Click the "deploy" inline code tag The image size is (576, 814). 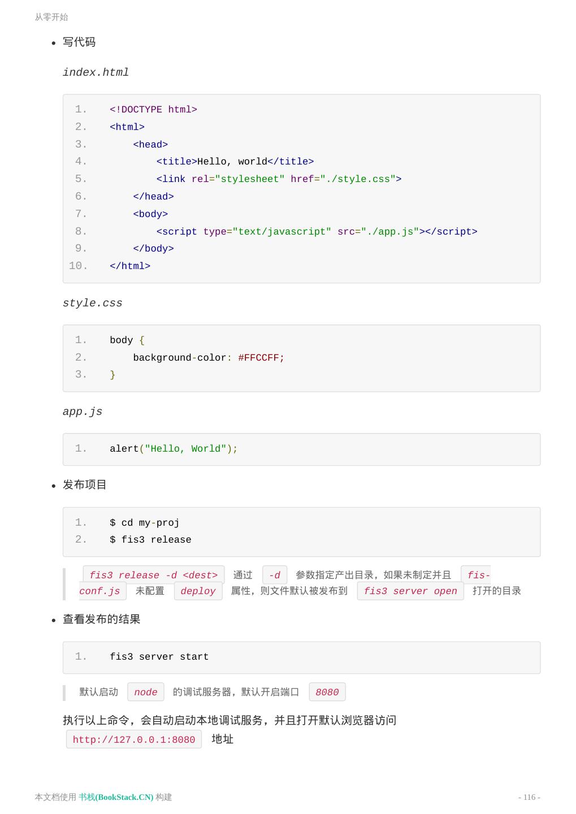click(198, 591)
